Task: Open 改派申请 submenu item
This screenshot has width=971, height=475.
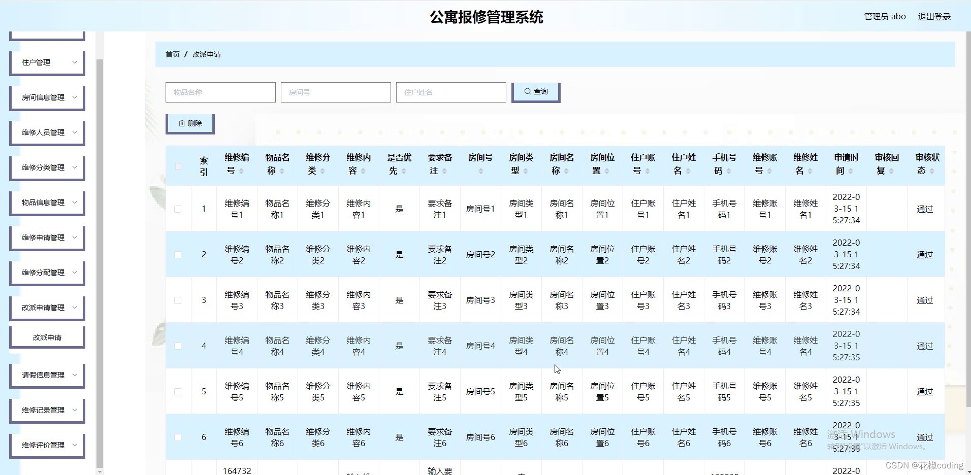Action: (x=47, y=337)
